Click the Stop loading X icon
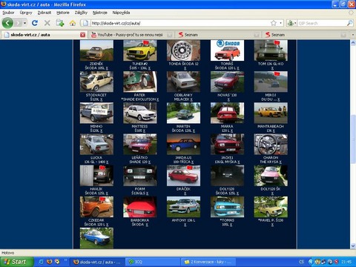The image size is (356, 267). [x=47, y=23]
